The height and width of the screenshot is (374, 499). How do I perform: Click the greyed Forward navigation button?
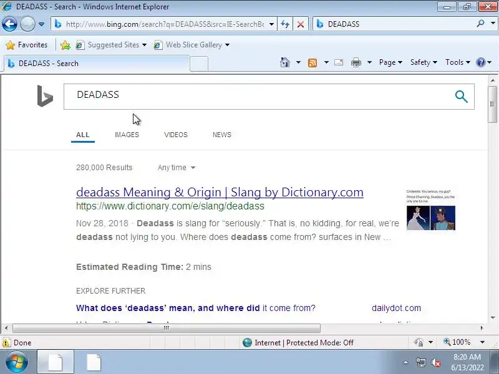(27, 24)
